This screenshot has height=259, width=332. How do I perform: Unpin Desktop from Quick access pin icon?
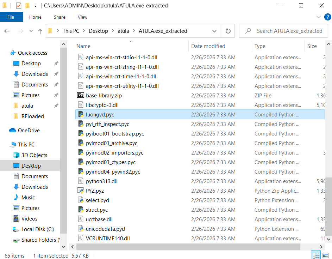[56, 64]
